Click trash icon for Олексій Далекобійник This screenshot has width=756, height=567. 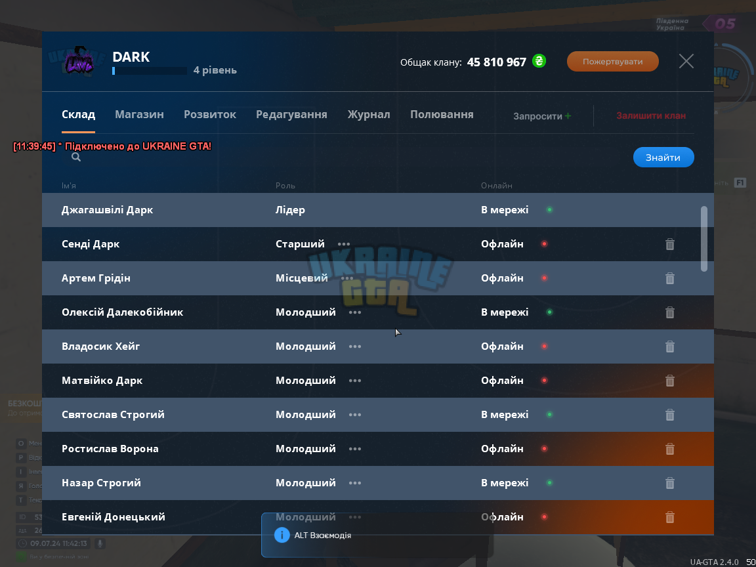(x=669, y=312)
